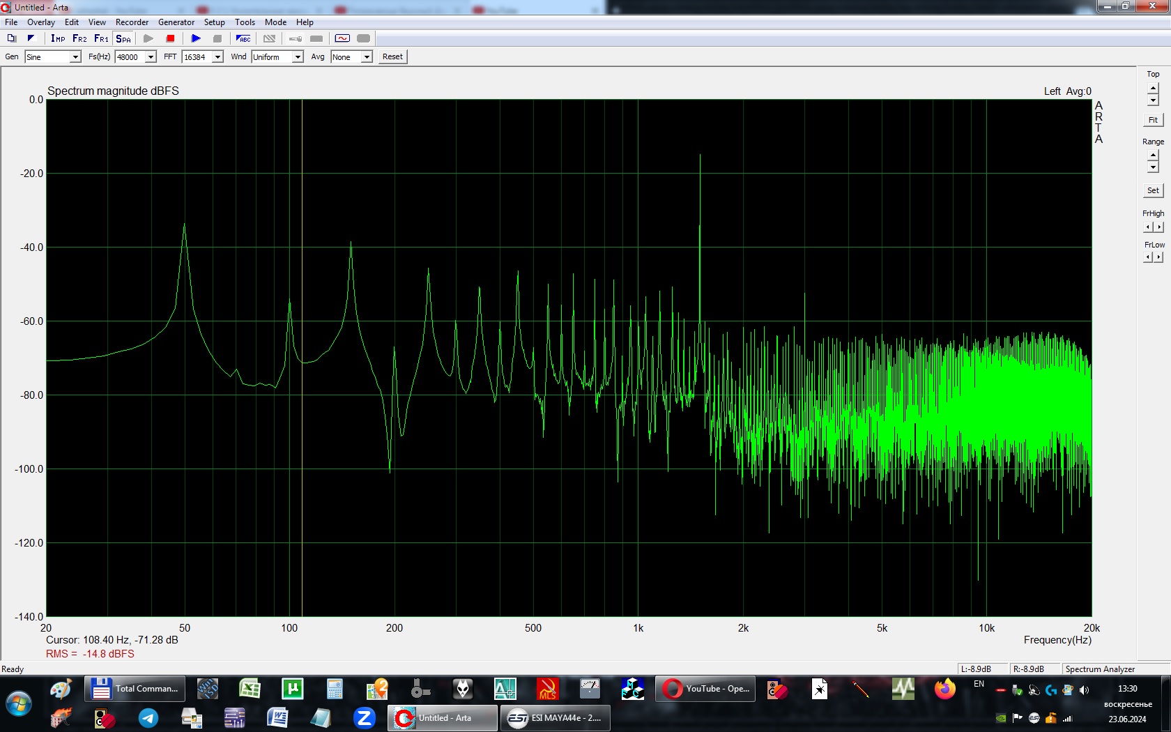Image resolution: width=1171 pixels, height=732 pixels.
Task: Open foobar2000 alien icon in taskbar
Action: (x=463, y=689)
